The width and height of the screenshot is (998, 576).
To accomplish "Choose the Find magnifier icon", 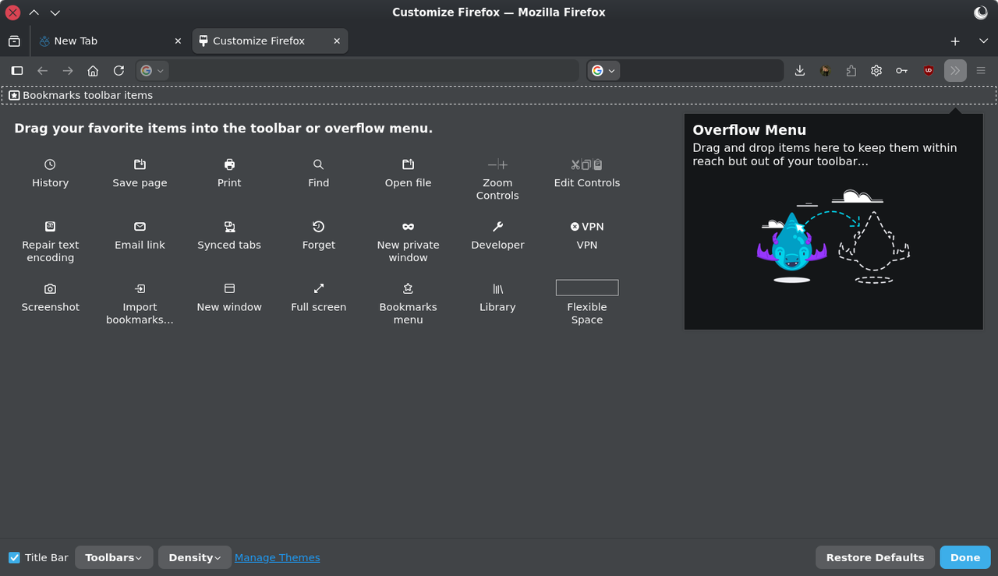I will tap(318, 164).
